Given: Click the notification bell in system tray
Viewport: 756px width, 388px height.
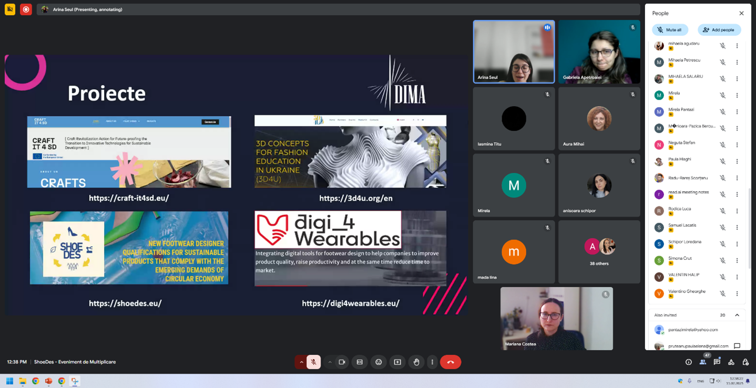Looking at the screenshot, I should [x=748, y=381].
